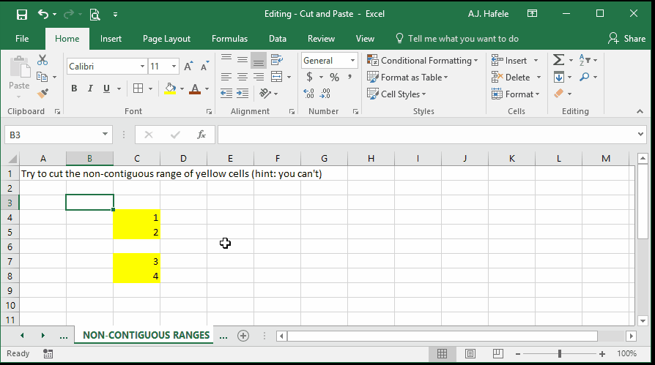Apply red Font Color letter A
Viewport: 655px width, 365px height.
(195, 89)
